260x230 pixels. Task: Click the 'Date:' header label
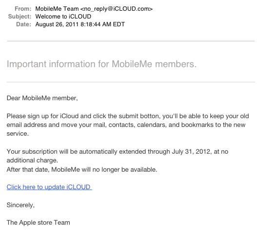[x=24, y=24]
